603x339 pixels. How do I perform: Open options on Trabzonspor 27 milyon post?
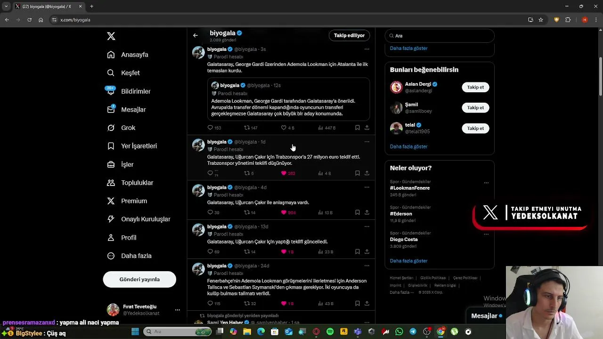367,142
